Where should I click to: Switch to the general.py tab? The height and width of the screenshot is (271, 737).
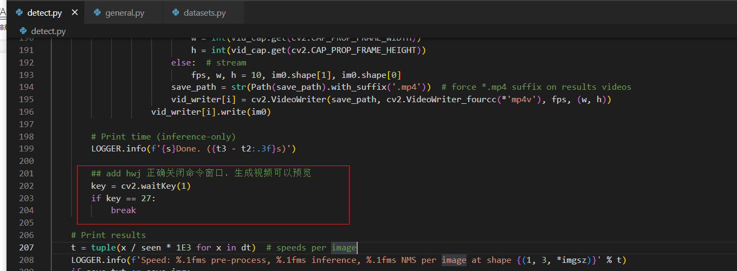pyautogui.click(x=125, y=12)
